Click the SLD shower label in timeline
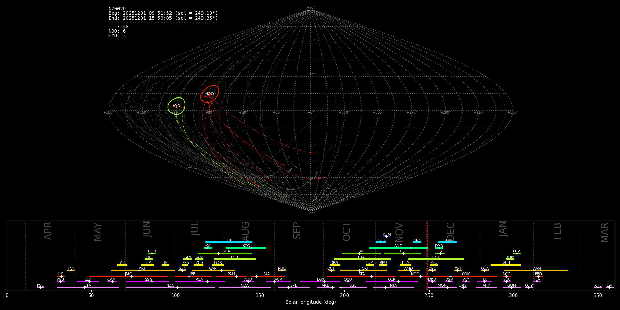 click(382, 240)
